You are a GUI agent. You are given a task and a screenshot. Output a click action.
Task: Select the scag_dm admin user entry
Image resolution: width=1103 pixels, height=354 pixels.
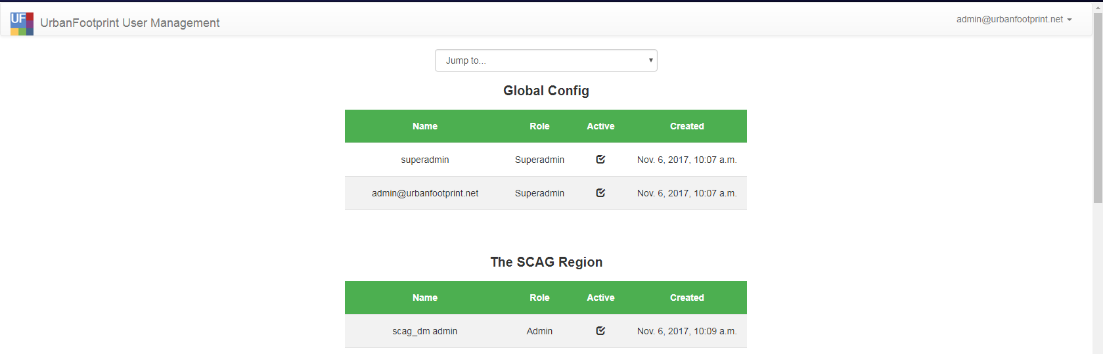425,331
